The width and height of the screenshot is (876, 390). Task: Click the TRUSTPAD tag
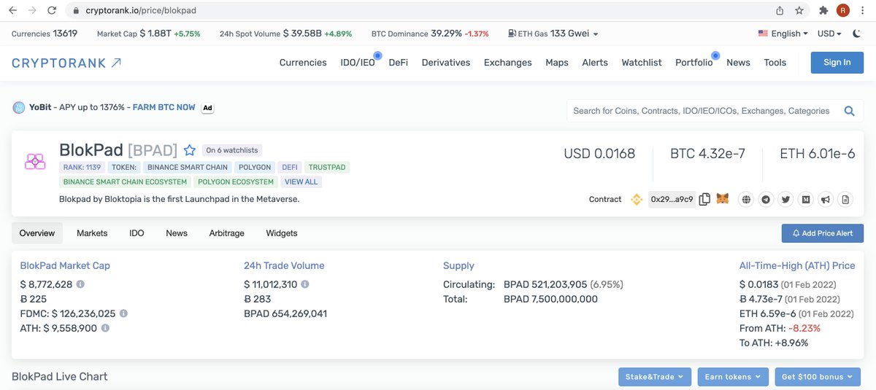coord(327,168)
